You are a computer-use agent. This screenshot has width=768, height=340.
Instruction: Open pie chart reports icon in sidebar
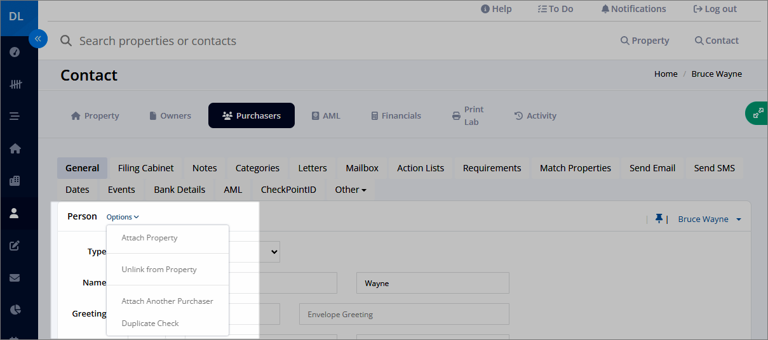(x=15, y=310)
